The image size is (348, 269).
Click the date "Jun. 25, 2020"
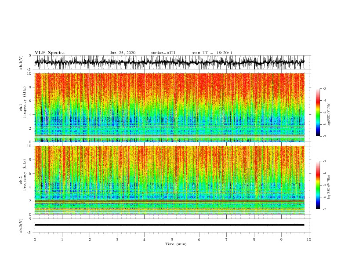123,53
